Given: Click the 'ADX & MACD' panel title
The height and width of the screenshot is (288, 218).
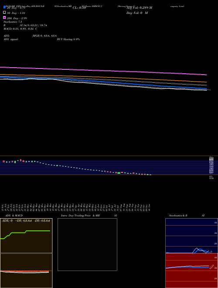Looking at the screenshot, I should coord(14,216).
